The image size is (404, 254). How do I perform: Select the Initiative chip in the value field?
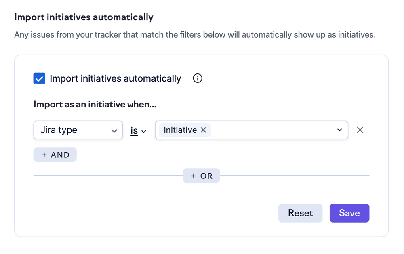[180, 130]
